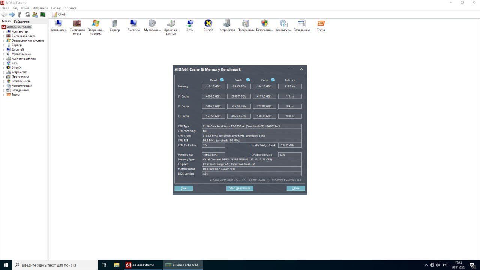Open the DirectX category icon
Viewport: 480px width, 270px height.
tap(208, 24)
